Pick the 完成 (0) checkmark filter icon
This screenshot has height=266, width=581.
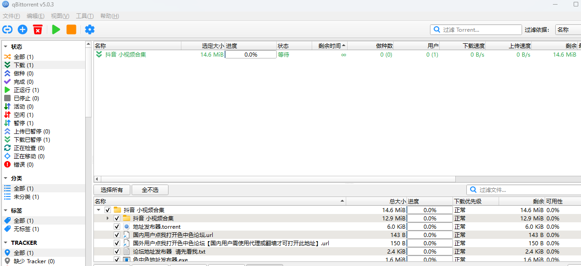coord(7,81)
